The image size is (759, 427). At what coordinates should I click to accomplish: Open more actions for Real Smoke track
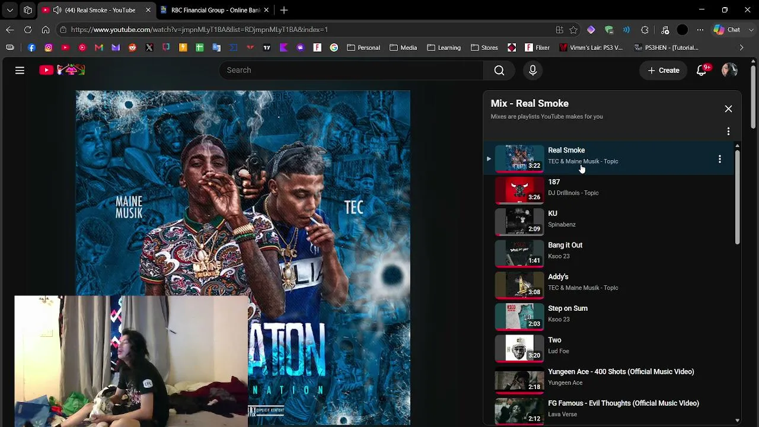(719, 158)
